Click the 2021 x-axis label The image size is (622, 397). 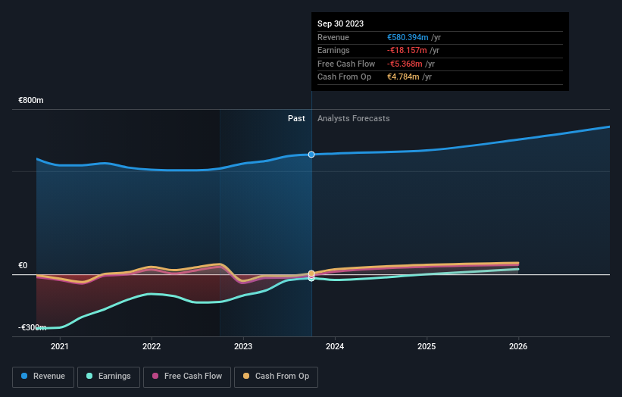pyautogui.click(x=60, y=346)
